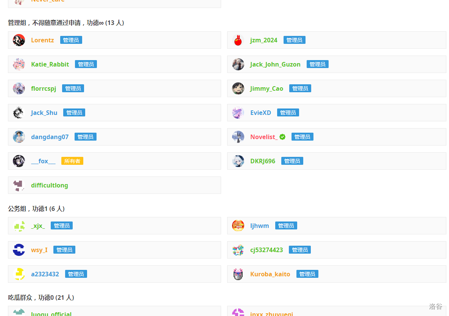Click the Jack_Shu dragon avatar
449x316 pixels.
(19, 113)
